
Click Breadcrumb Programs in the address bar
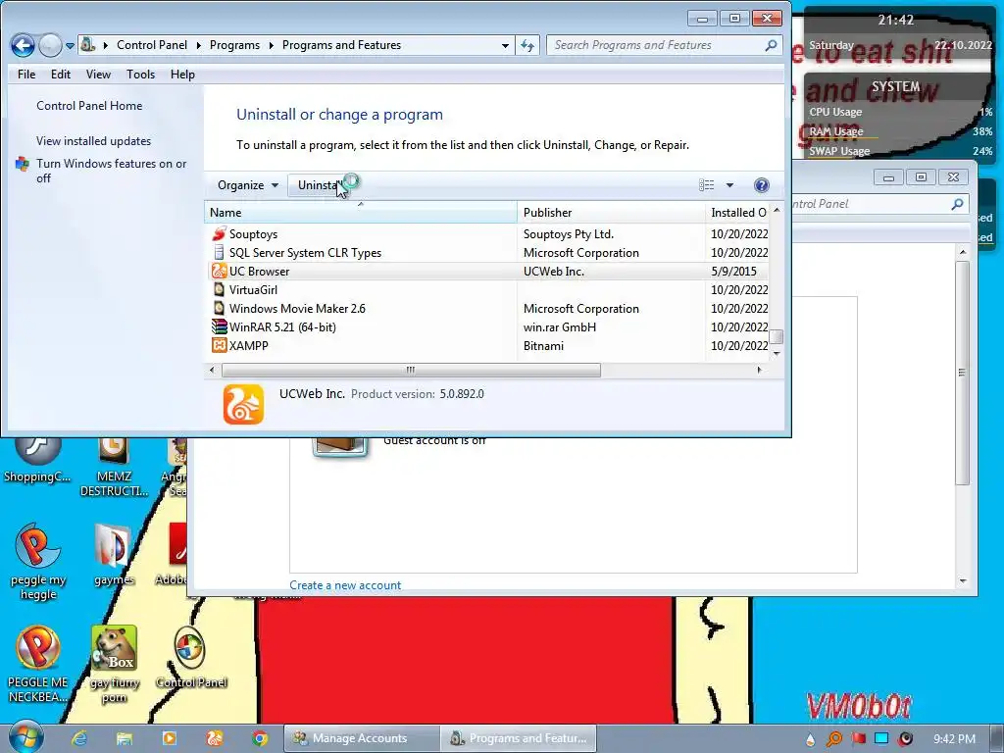coord(234,45)
